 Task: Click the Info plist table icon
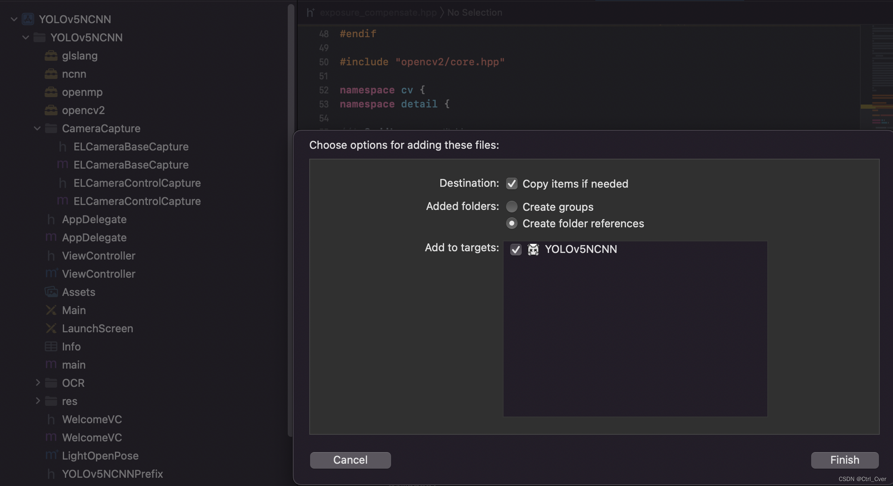tap(51, 346)
